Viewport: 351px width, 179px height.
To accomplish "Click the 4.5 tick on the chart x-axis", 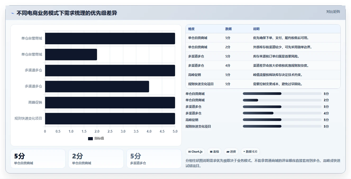I will 162,131.
